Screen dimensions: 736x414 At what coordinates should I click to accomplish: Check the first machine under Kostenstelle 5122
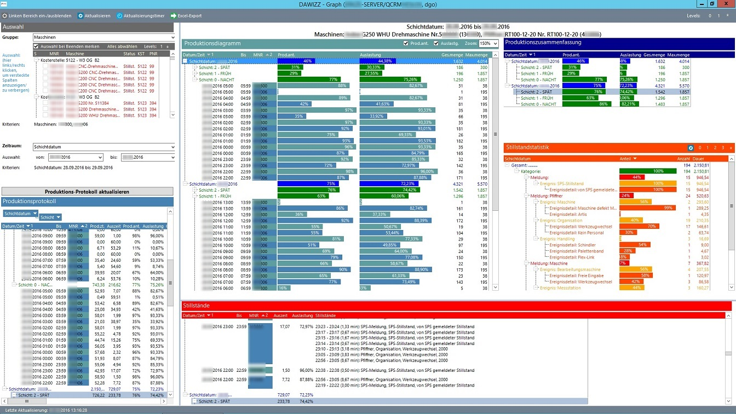click(45, 66)
